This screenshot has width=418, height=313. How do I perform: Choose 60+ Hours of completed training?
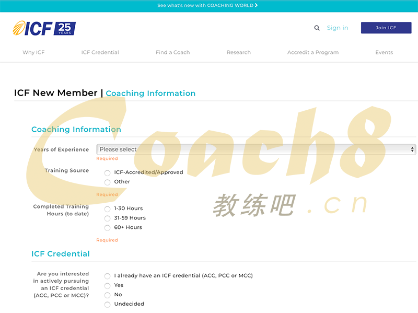pos(108,228)
